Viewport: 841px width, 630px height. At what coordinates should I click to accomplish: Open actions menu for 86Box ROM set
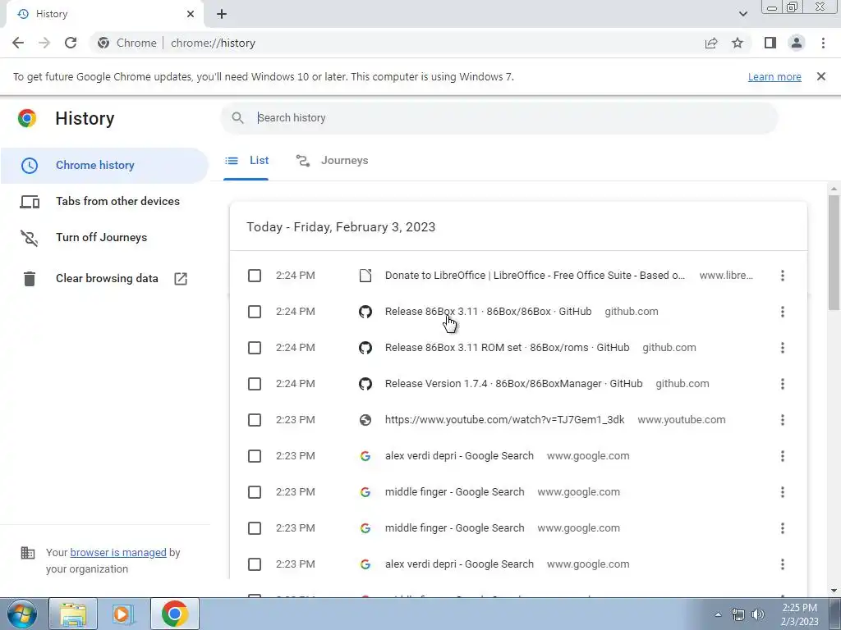(783, 348)
